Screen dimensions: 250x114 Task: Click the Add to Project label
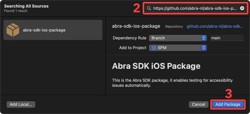(133, 48)
